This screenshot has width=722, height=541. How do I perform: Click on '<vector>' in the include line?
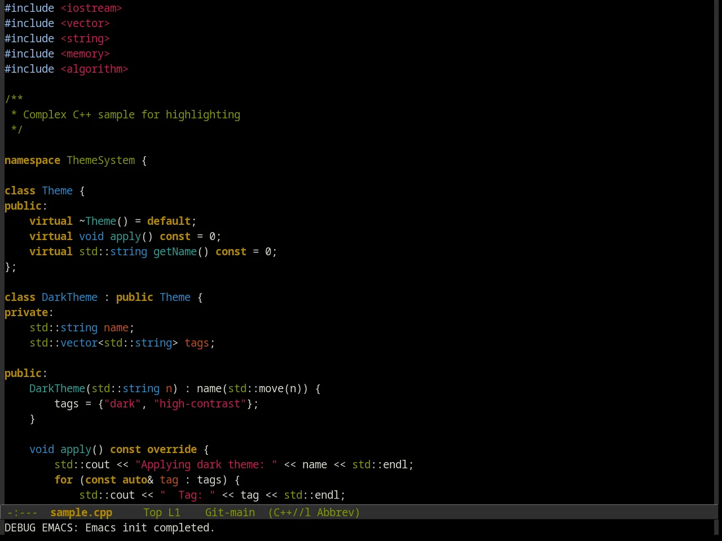85,23
